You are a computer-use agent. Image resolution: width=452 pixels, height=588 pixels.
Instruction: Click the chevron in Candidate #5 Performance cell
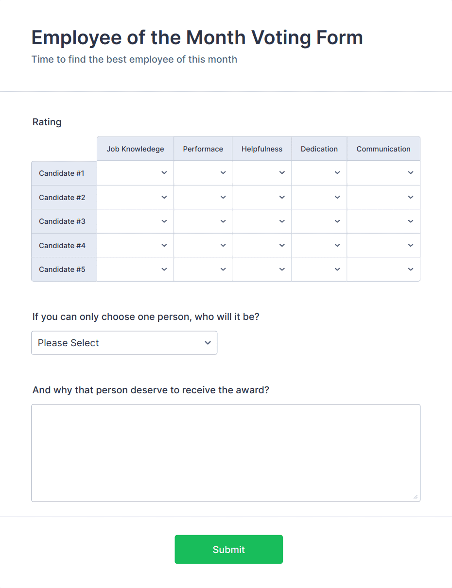223,269
